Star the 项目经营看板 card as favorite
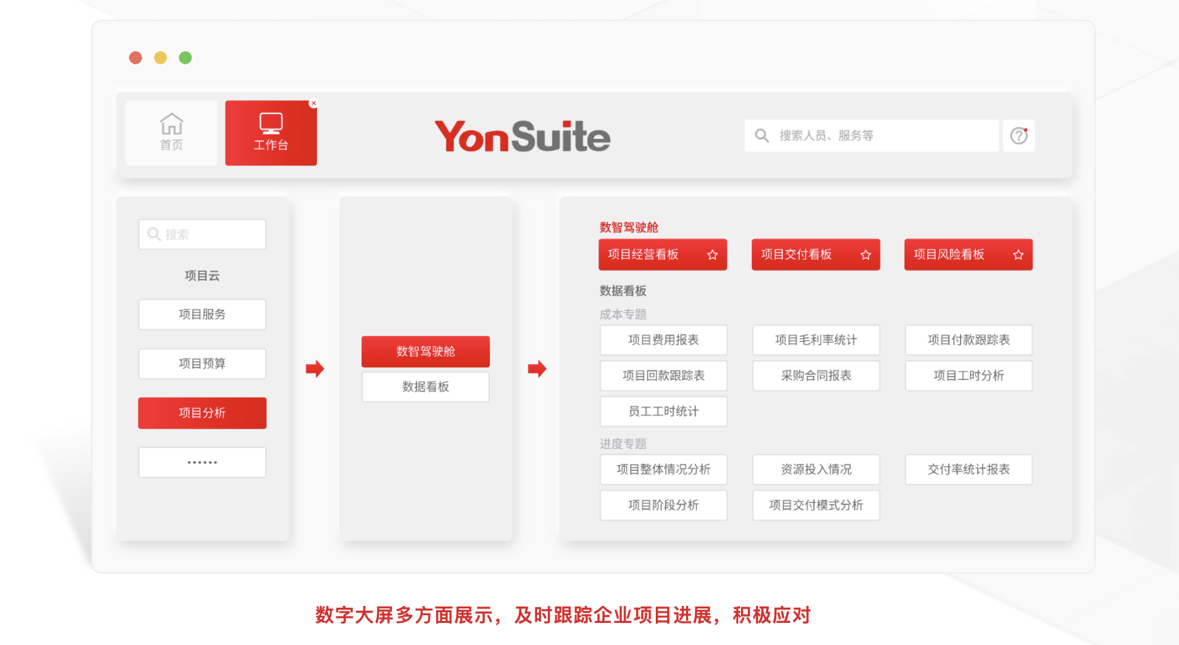This screenshot has width=1179, height=645. click(713, 255)
